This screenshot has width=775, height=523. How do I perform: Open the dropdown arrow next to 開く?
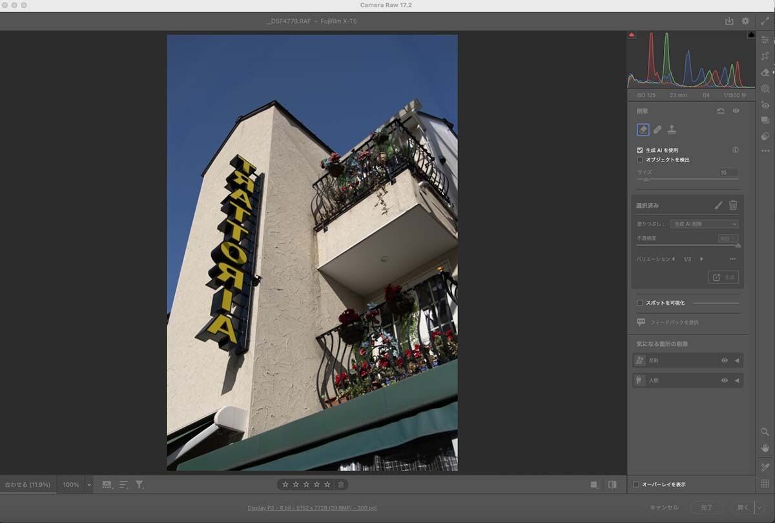tap(759, 508)
